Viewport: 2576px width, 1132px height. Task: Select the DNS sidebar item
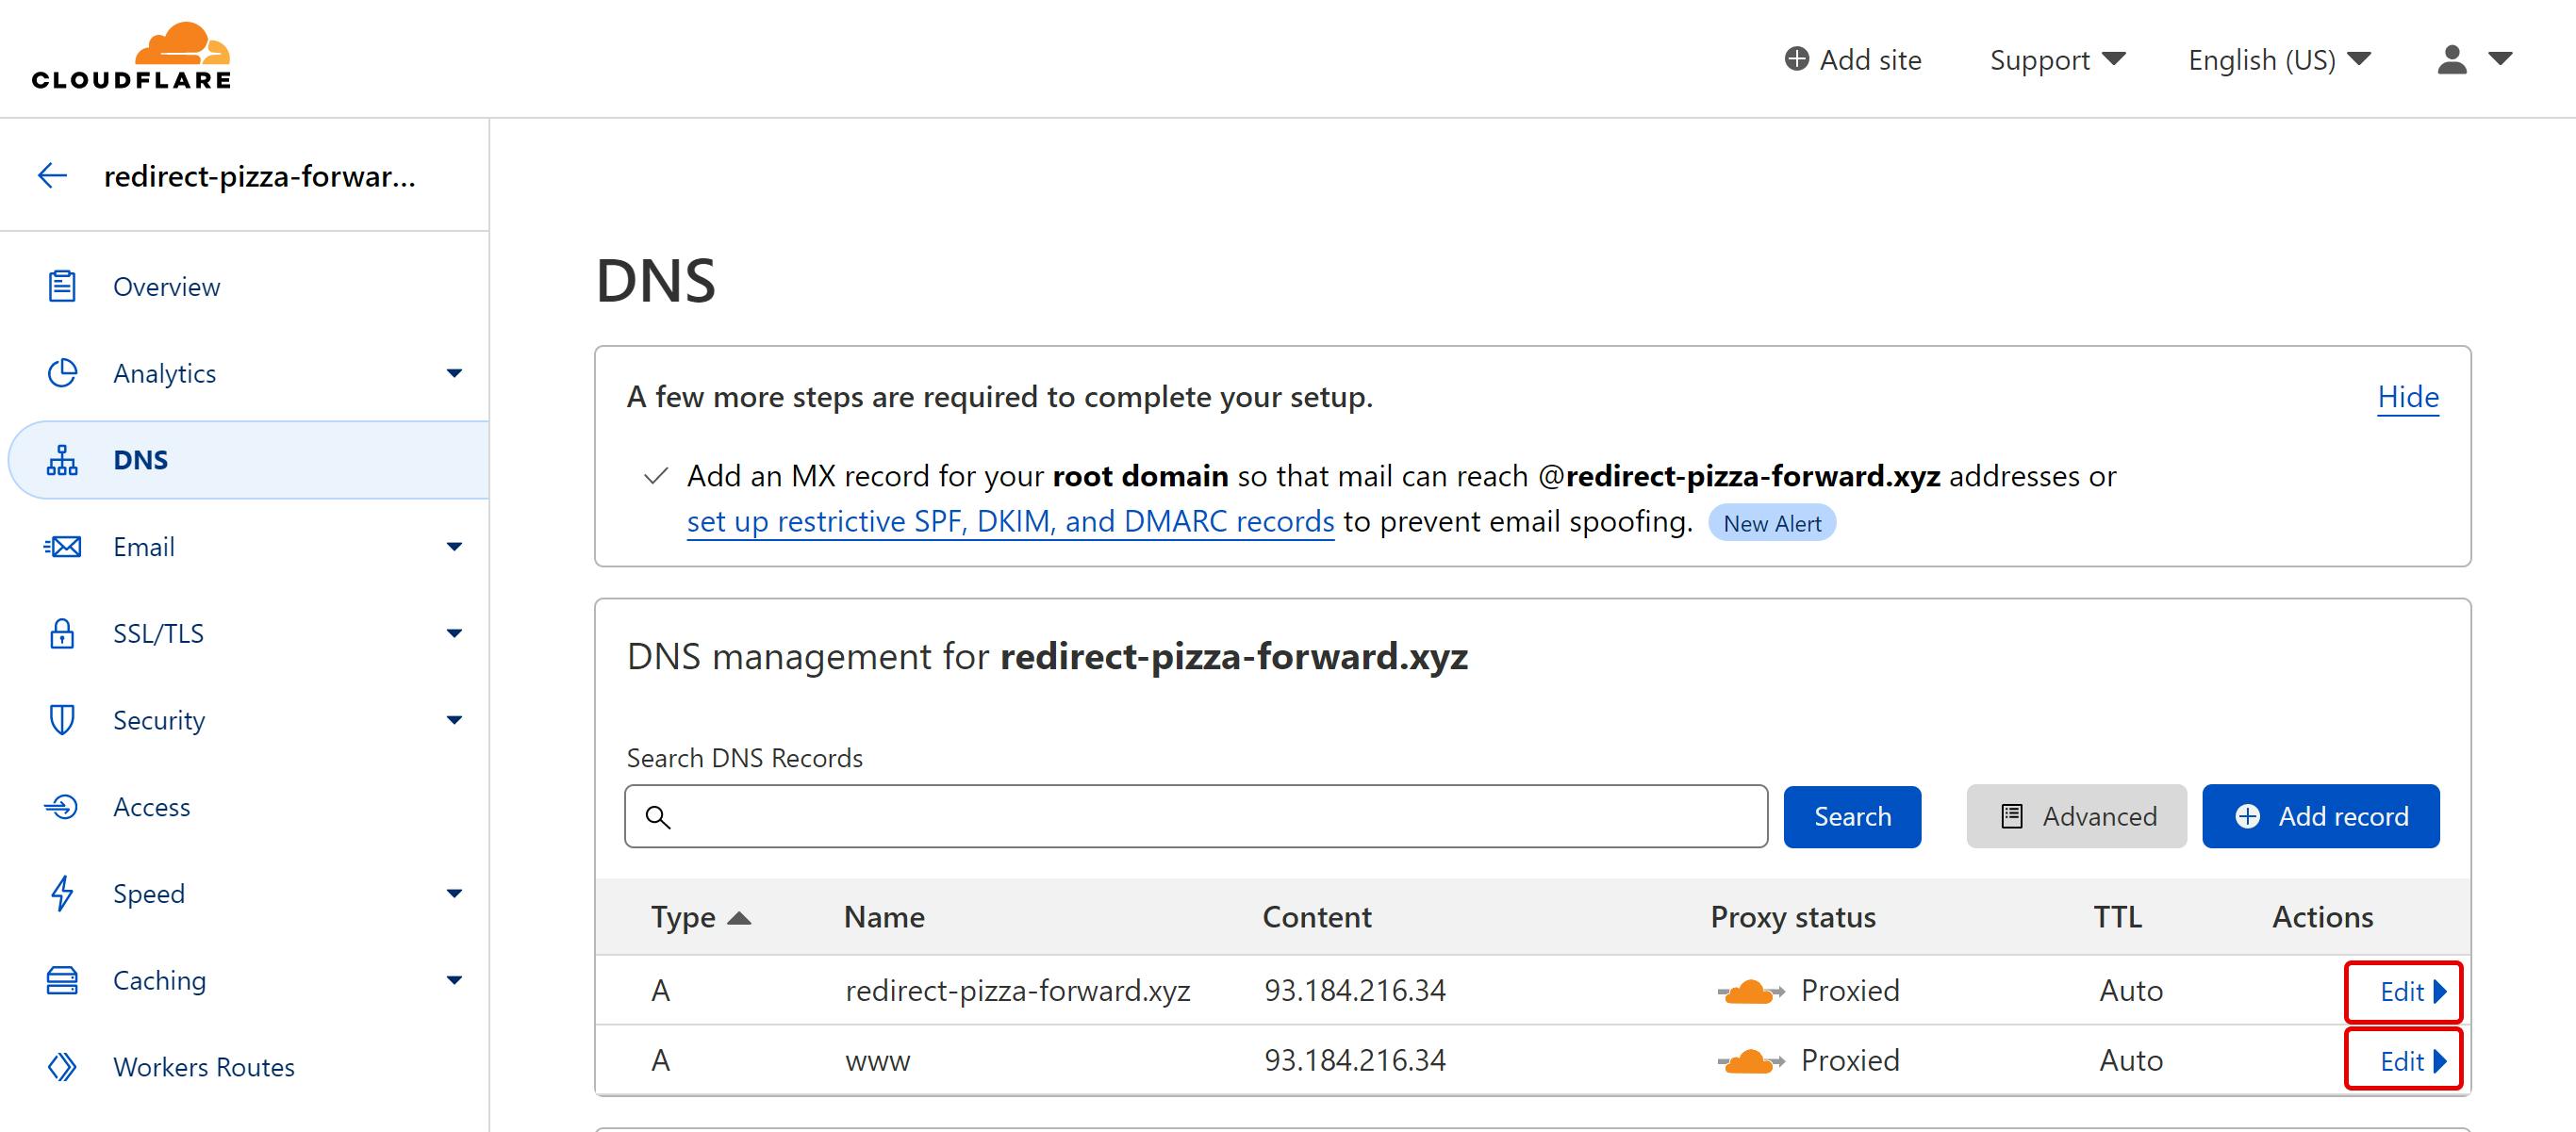coord(141,460)
